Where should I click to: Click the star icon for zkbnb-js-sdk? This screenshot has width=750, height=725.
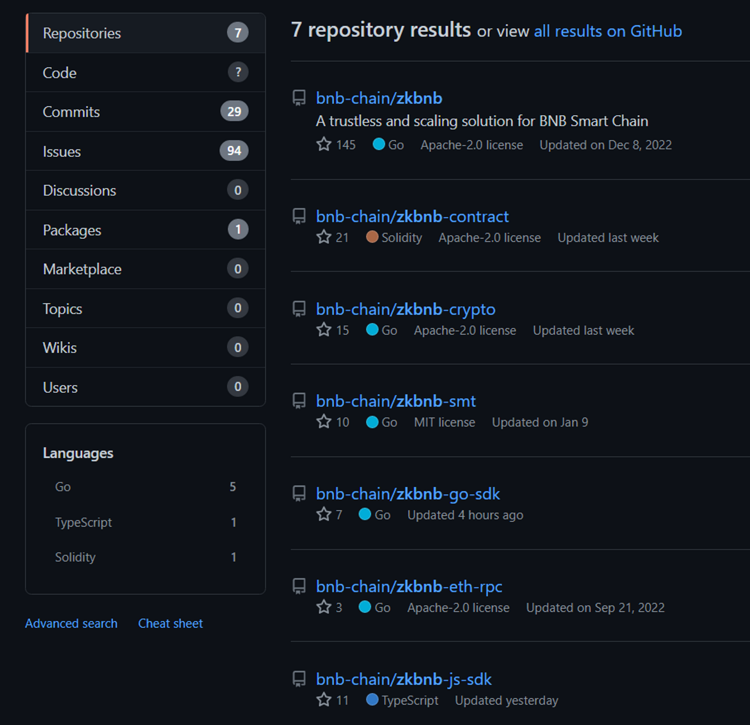[324, 700]
